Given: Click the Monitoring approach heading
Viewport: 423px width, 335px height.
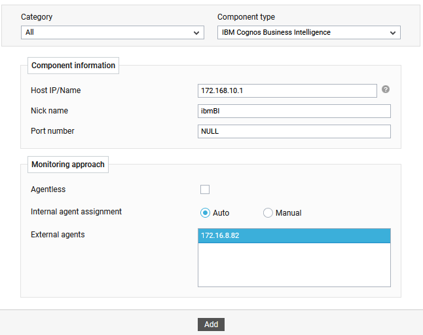Looking at the screenshot, I should pyautogui.click(x=67, y=165).
